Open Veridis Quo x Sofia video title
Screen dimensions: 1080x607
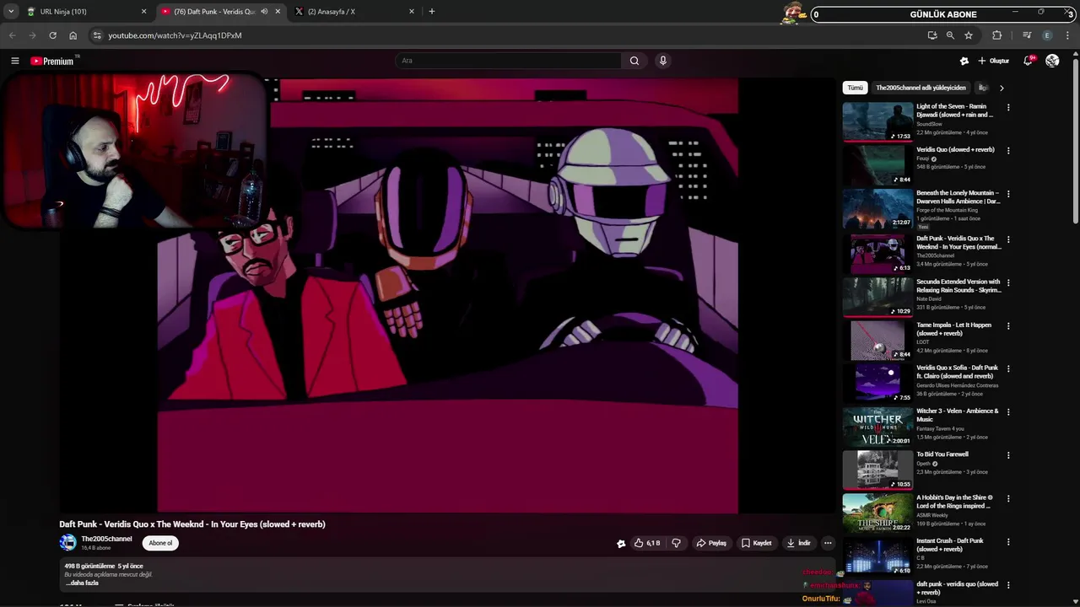(x=957, y=372)
